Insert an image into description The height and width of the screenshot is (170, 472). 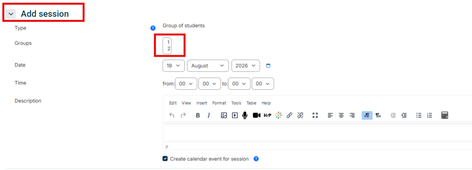coord(224,115)
